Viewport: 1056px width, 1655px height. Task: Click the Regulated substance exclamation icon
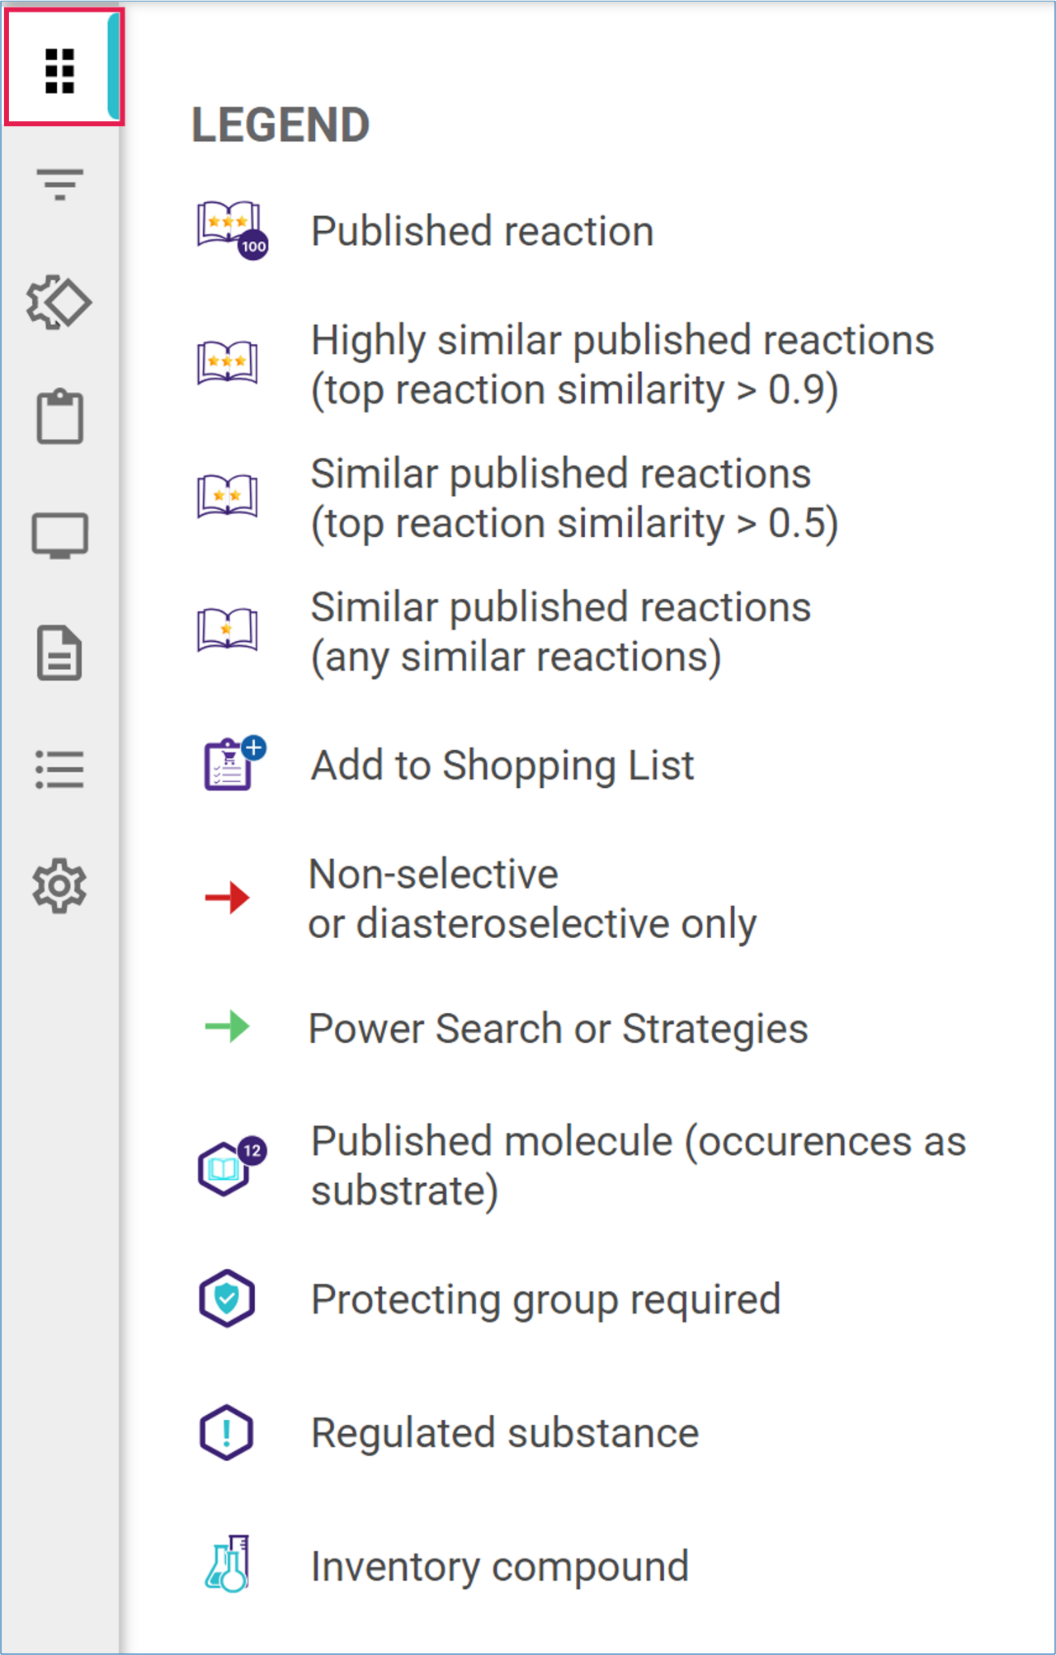click(x=227, y=1432)
